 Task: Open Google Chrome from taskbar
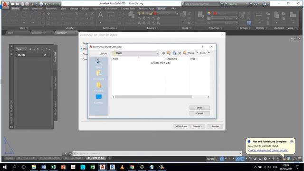tap(132, 167)
